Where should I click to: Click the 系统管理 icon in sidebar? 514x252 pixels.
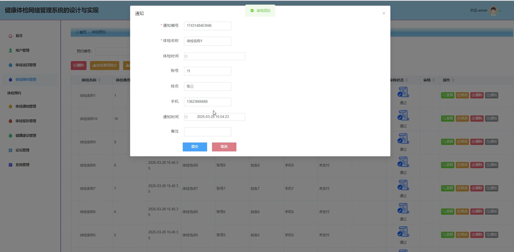click(11, 165)
